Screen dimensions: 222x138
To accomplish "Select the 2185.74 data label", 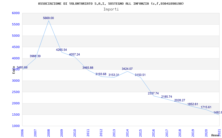I will (167, 97).
